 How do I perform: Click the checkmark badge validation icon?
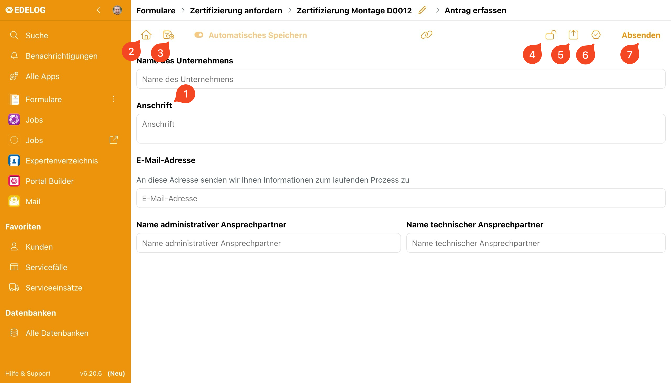coord(596,35)
